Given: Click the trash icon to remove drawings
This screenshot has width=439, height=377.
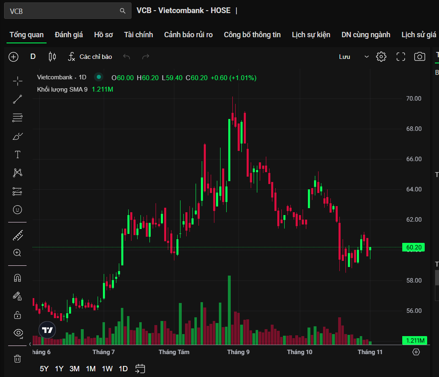Looking at the screenshot, I should (18, 359).
